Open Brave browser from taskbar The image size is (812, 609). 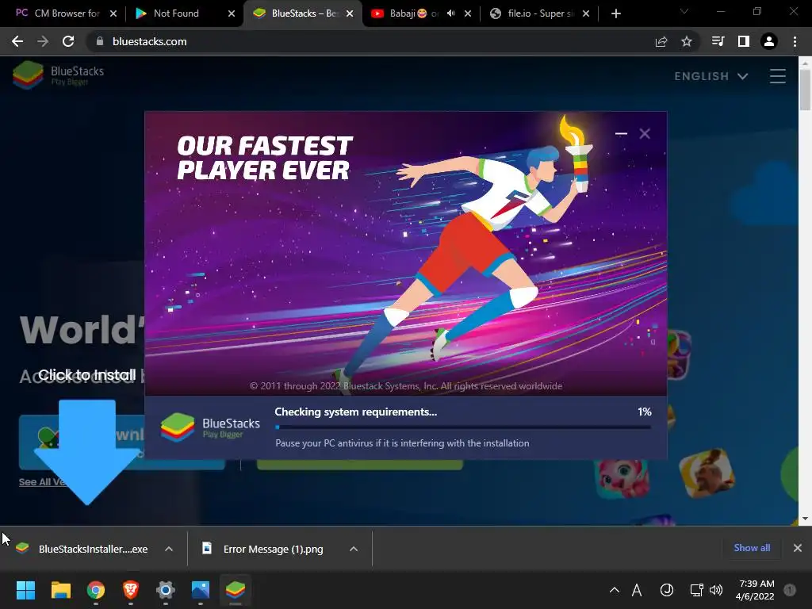pos(131,590)
